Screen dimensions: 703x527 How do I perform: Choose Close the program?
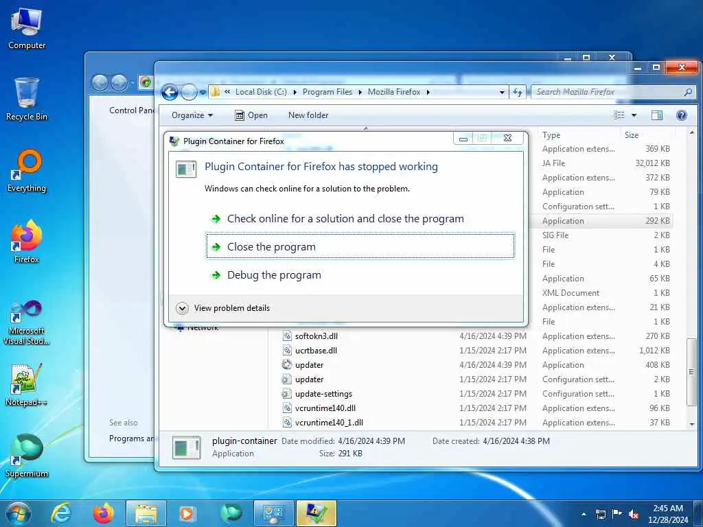click(x=360, y=246)
